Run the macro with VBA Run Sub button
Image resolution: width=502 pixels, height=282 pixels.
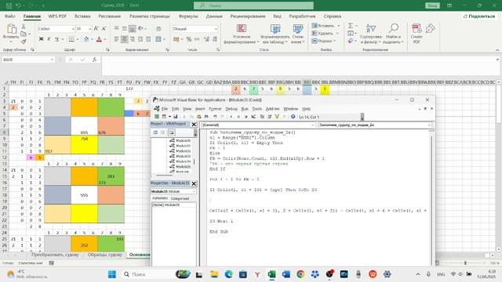point(231,117)
